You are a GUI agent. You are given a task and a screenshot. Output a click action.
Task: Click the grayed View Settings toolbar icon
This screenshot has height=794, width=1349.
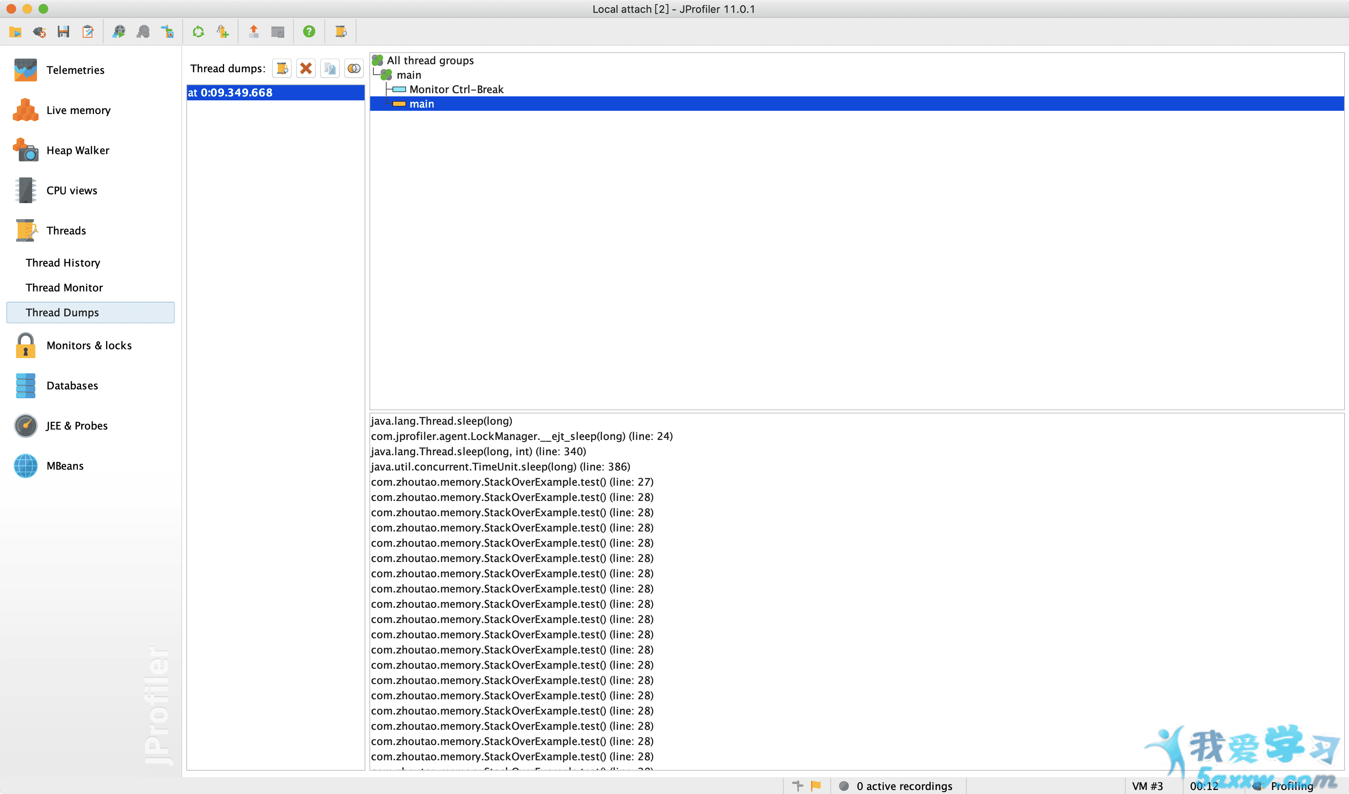point(278,32)
